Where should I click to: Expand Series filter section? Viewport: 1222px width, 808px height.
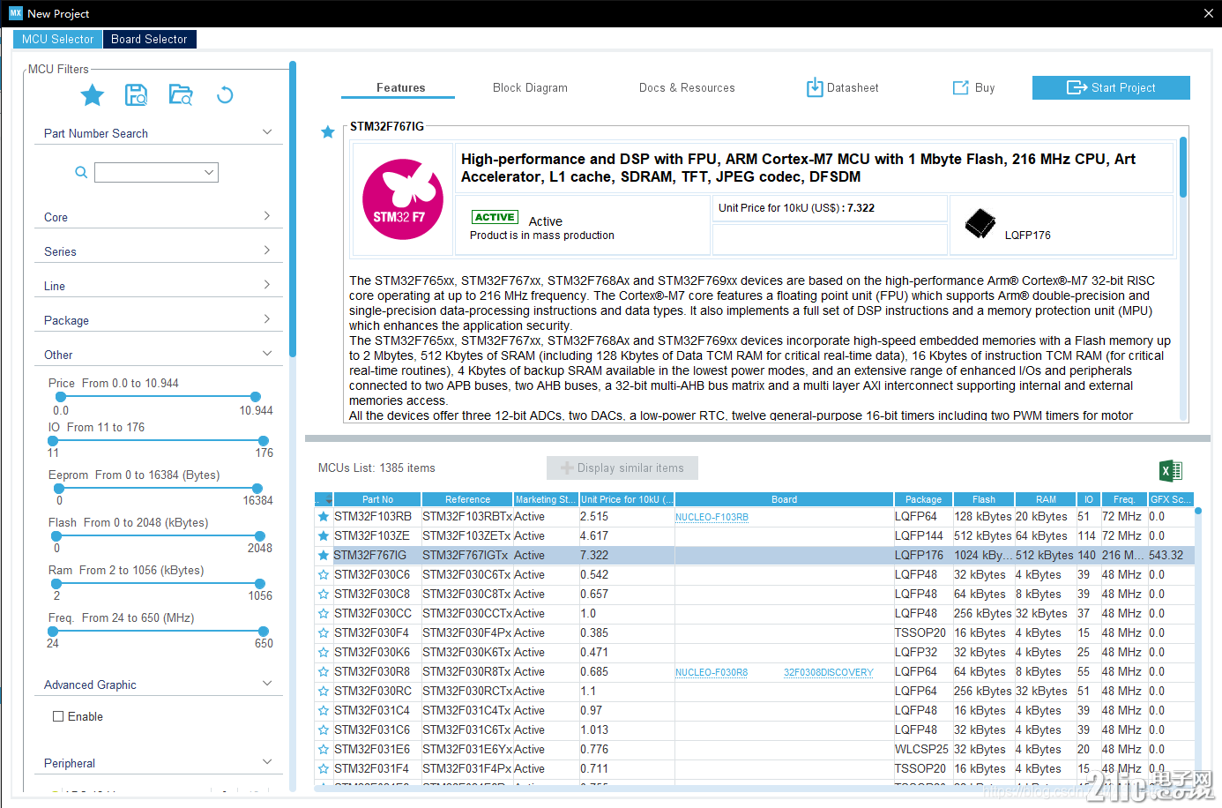[267, 251]
